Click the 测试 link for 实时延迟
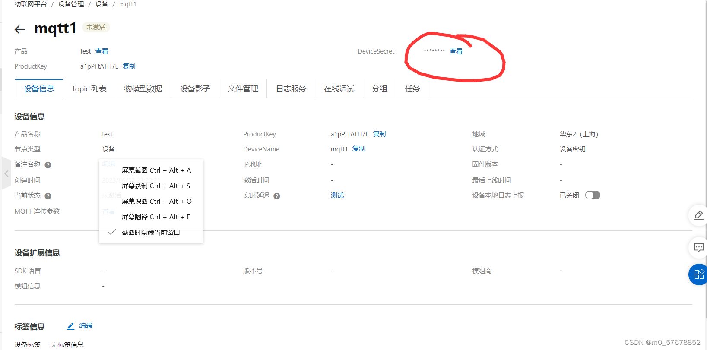707x350 pixels. [337, 195]
